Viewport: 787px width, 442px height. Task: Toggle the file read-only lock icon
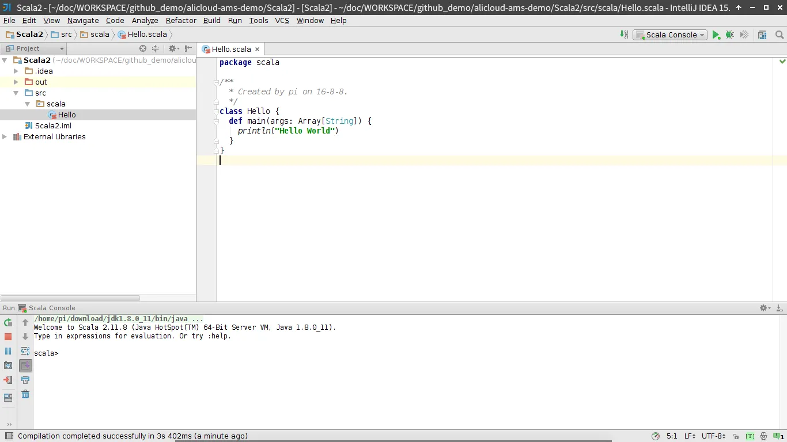point(736,436)
